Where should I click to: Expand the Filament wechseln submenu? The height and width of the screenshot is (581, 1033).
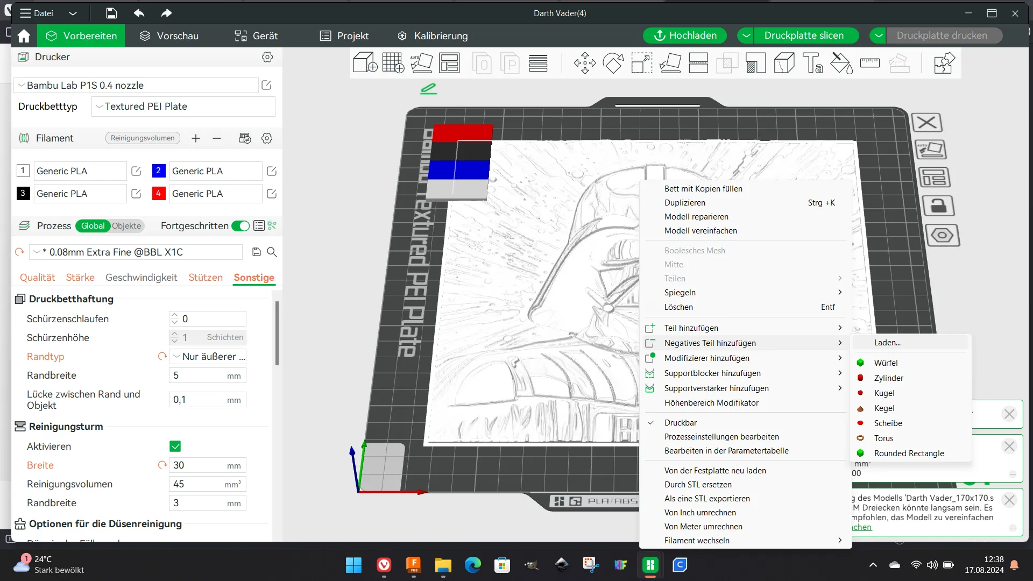point(745,541)
